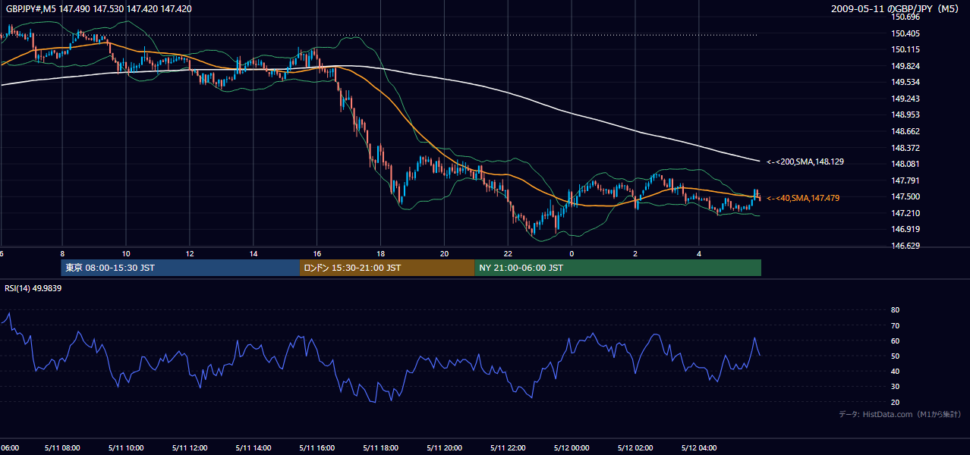Click the 5/11 22:00 time axis label
The width and height of the screenshot is (970, 455).
click(509, 447)
